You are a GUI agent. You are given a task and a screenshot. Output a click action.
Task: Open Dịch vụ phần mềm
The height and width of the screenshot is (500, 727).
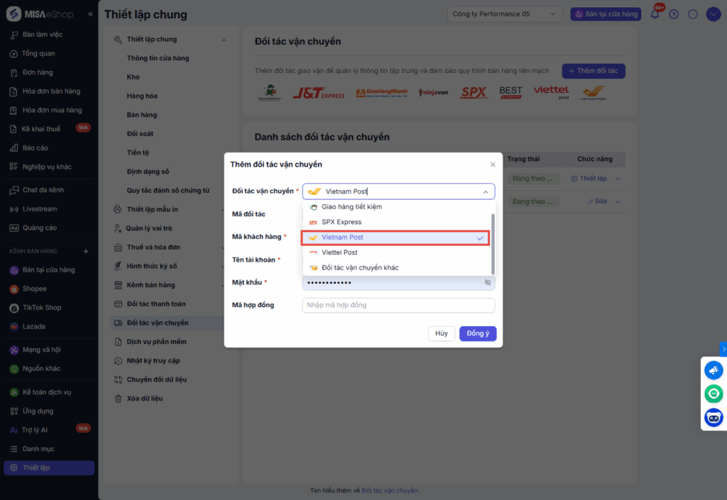[x=157, y=342]
